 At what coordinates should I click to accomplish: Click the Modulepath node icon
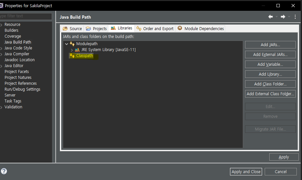[x=72, y=44]
